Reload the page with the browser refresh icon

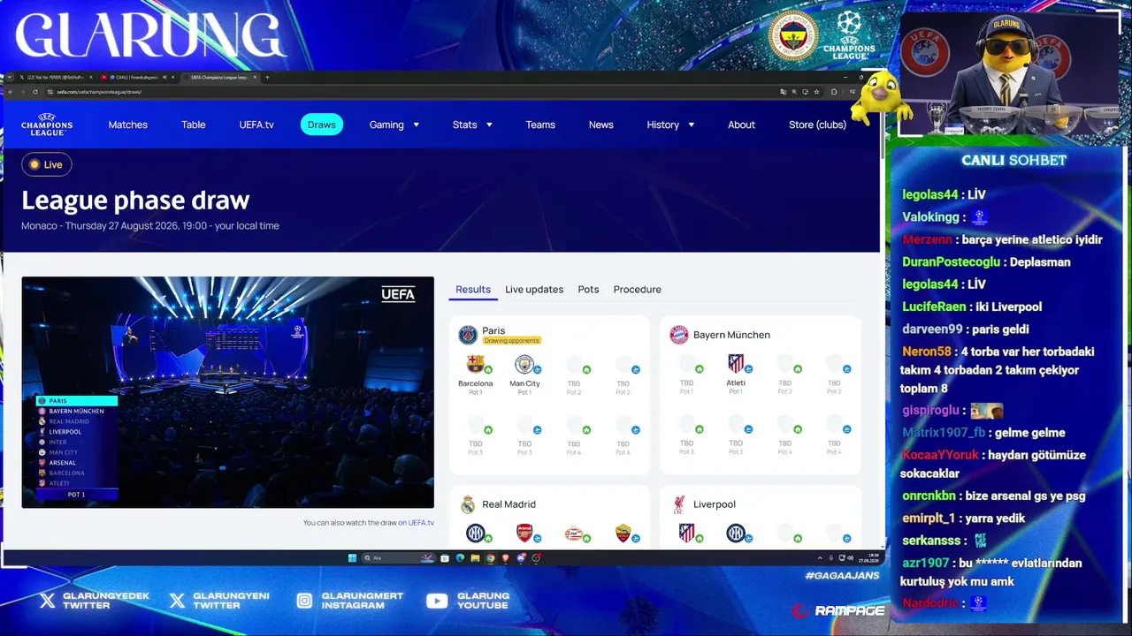click(x=35, y=92)
